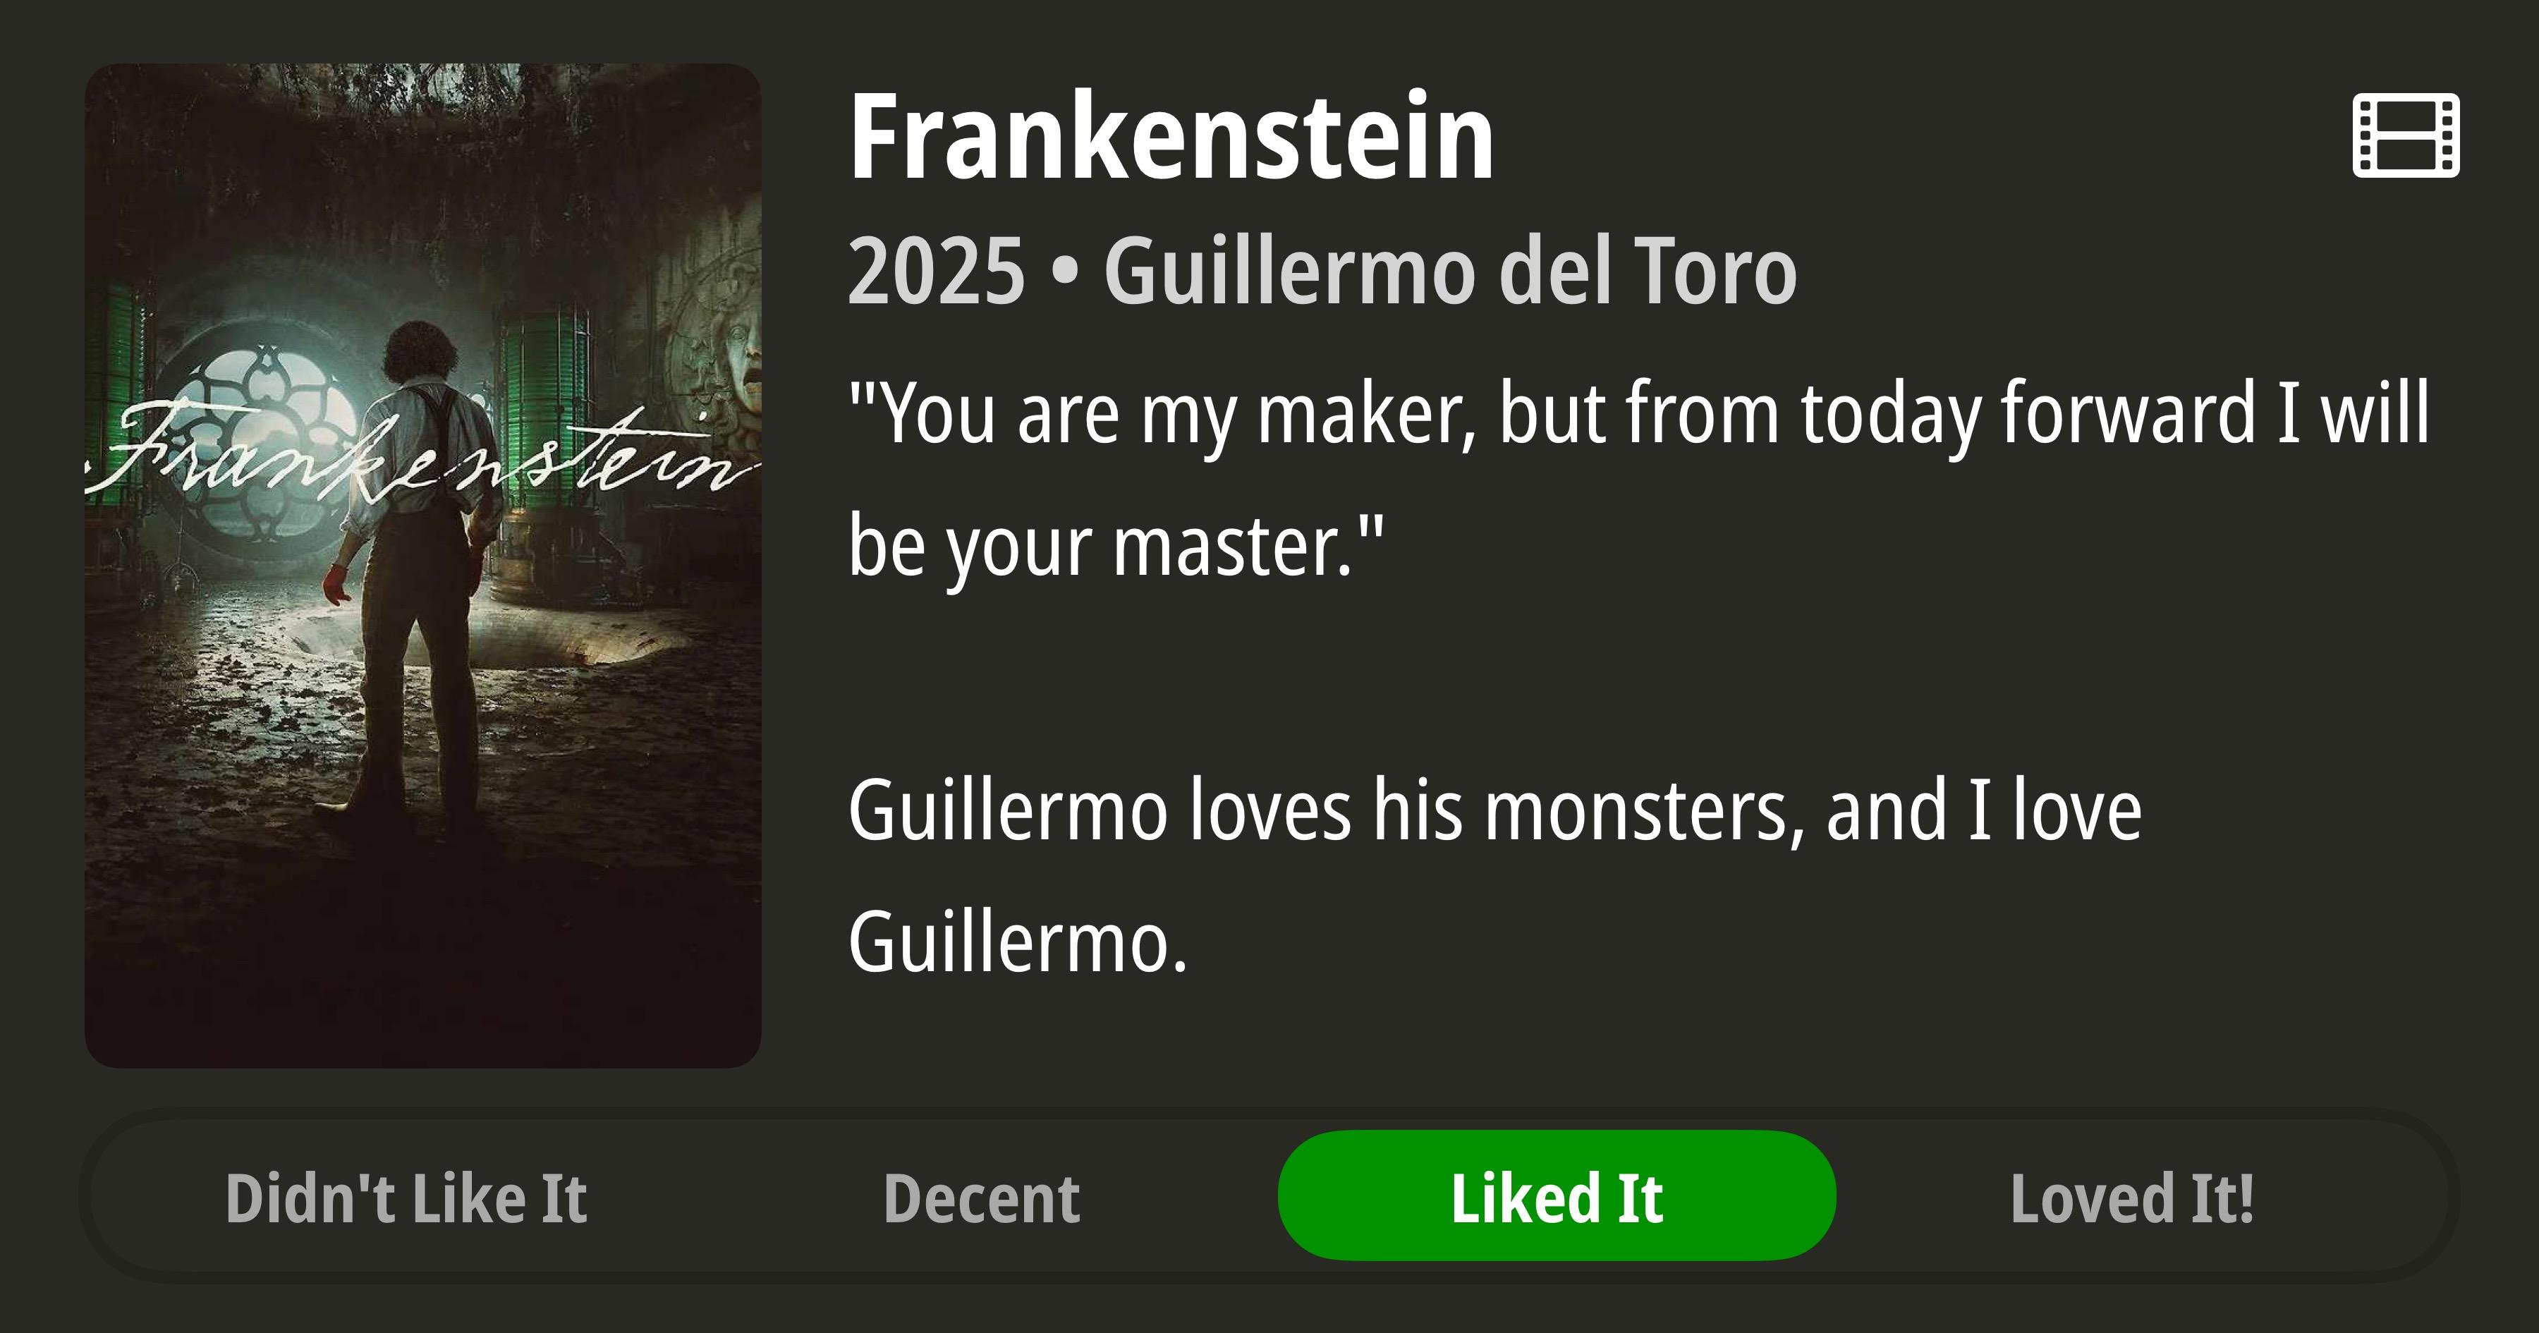Choose the "Decent" rating option
The image size is (2539, 1333).
click(982, 1198)
